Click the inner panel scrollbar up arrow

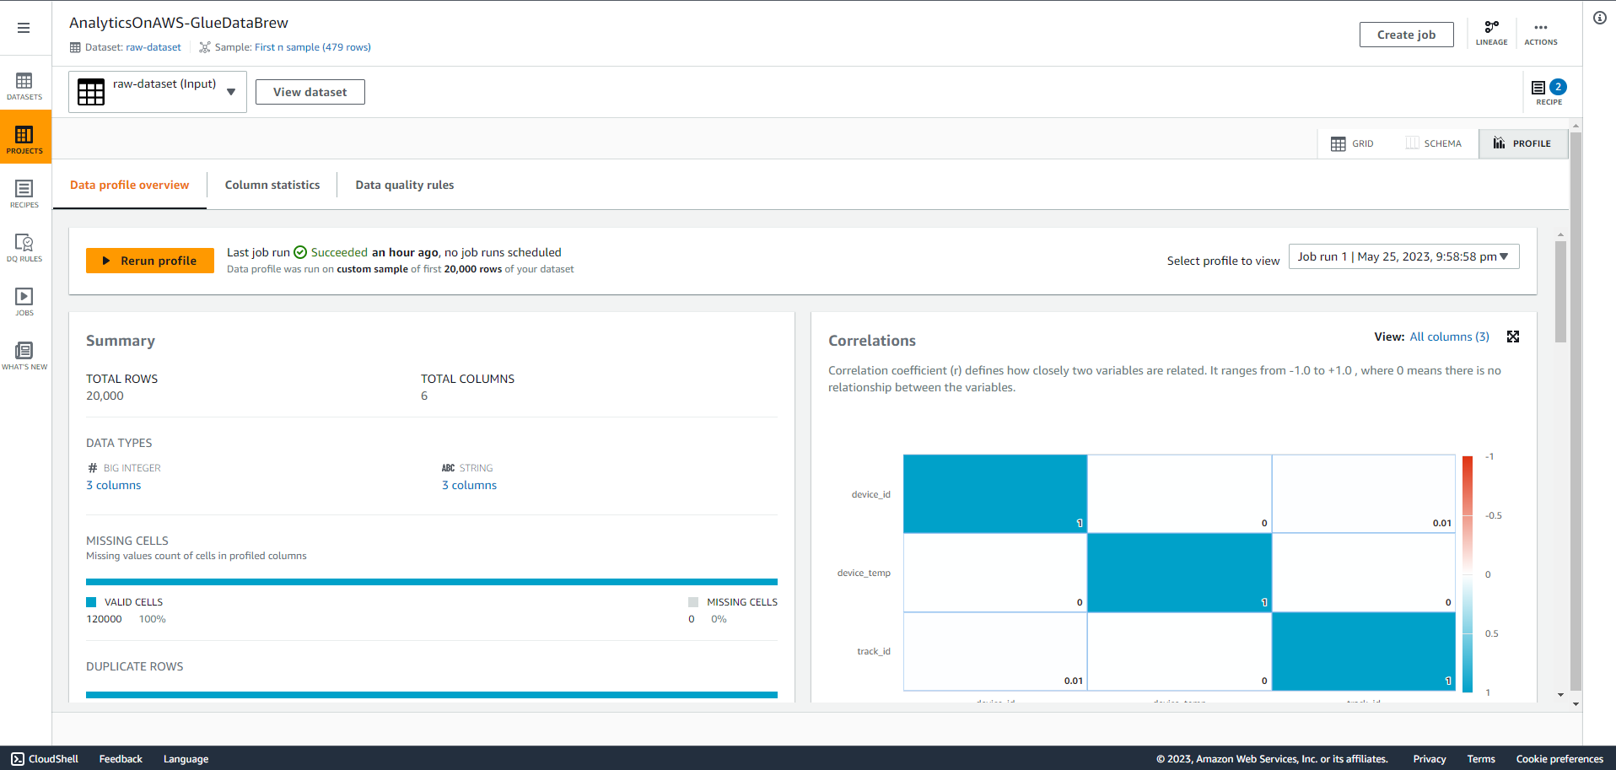click(1560, 234)
